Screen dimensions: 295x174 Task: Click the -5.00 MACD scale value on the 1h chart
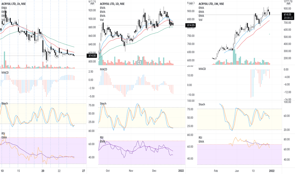91,96
